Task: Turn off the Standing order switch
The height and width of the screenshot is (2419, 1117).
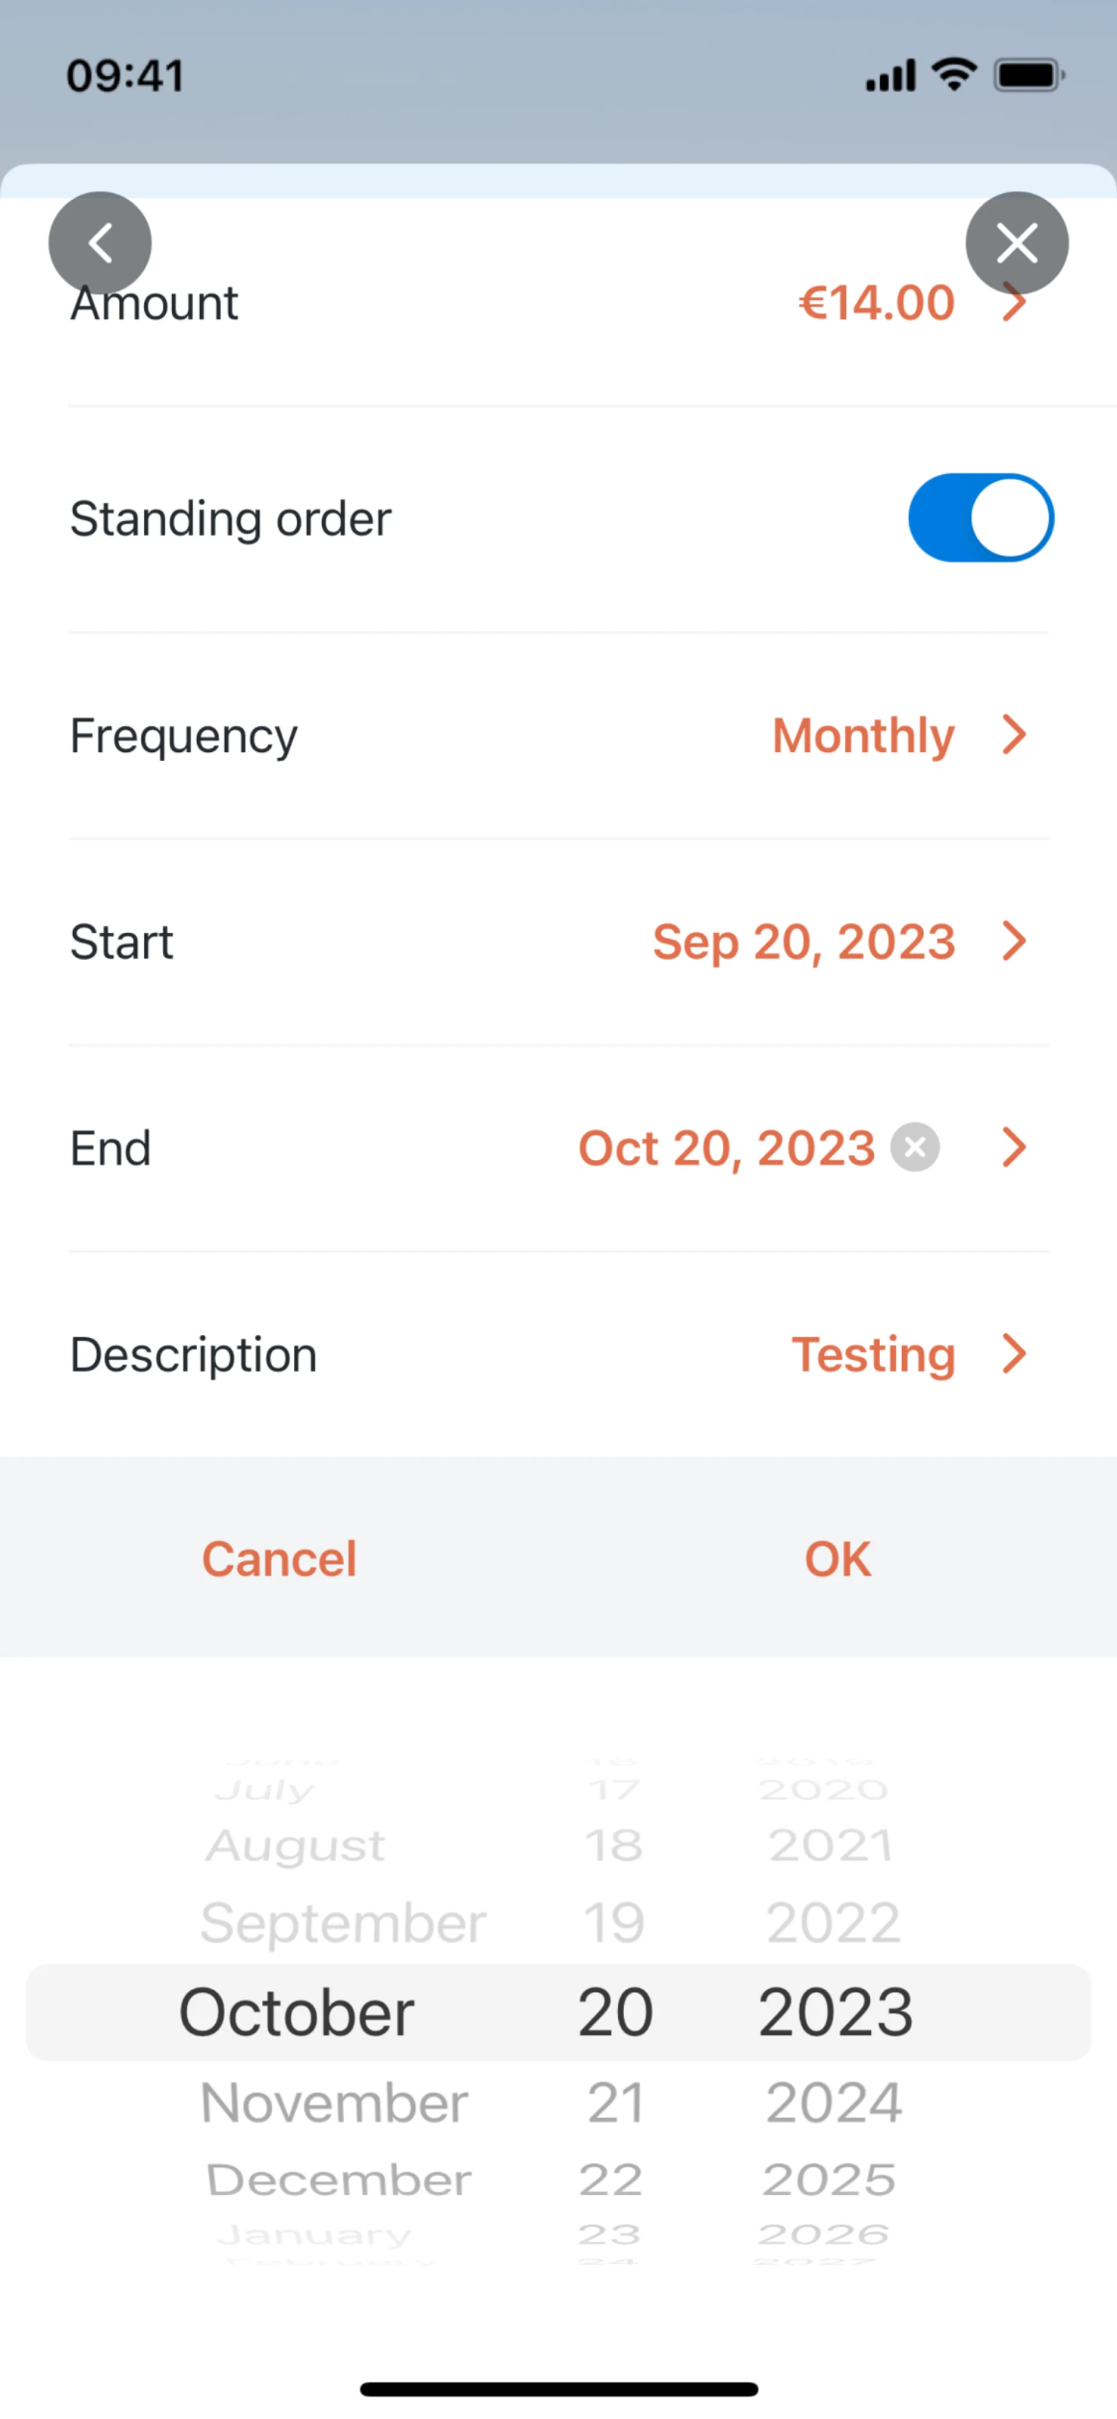Action: point(980,517)
